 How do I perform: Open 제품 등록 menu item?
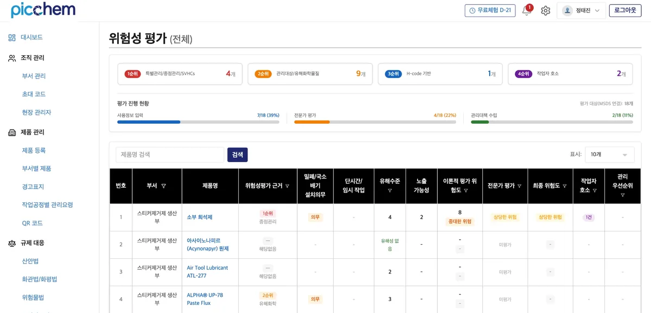pyautogui.click(x=34, y=150)
